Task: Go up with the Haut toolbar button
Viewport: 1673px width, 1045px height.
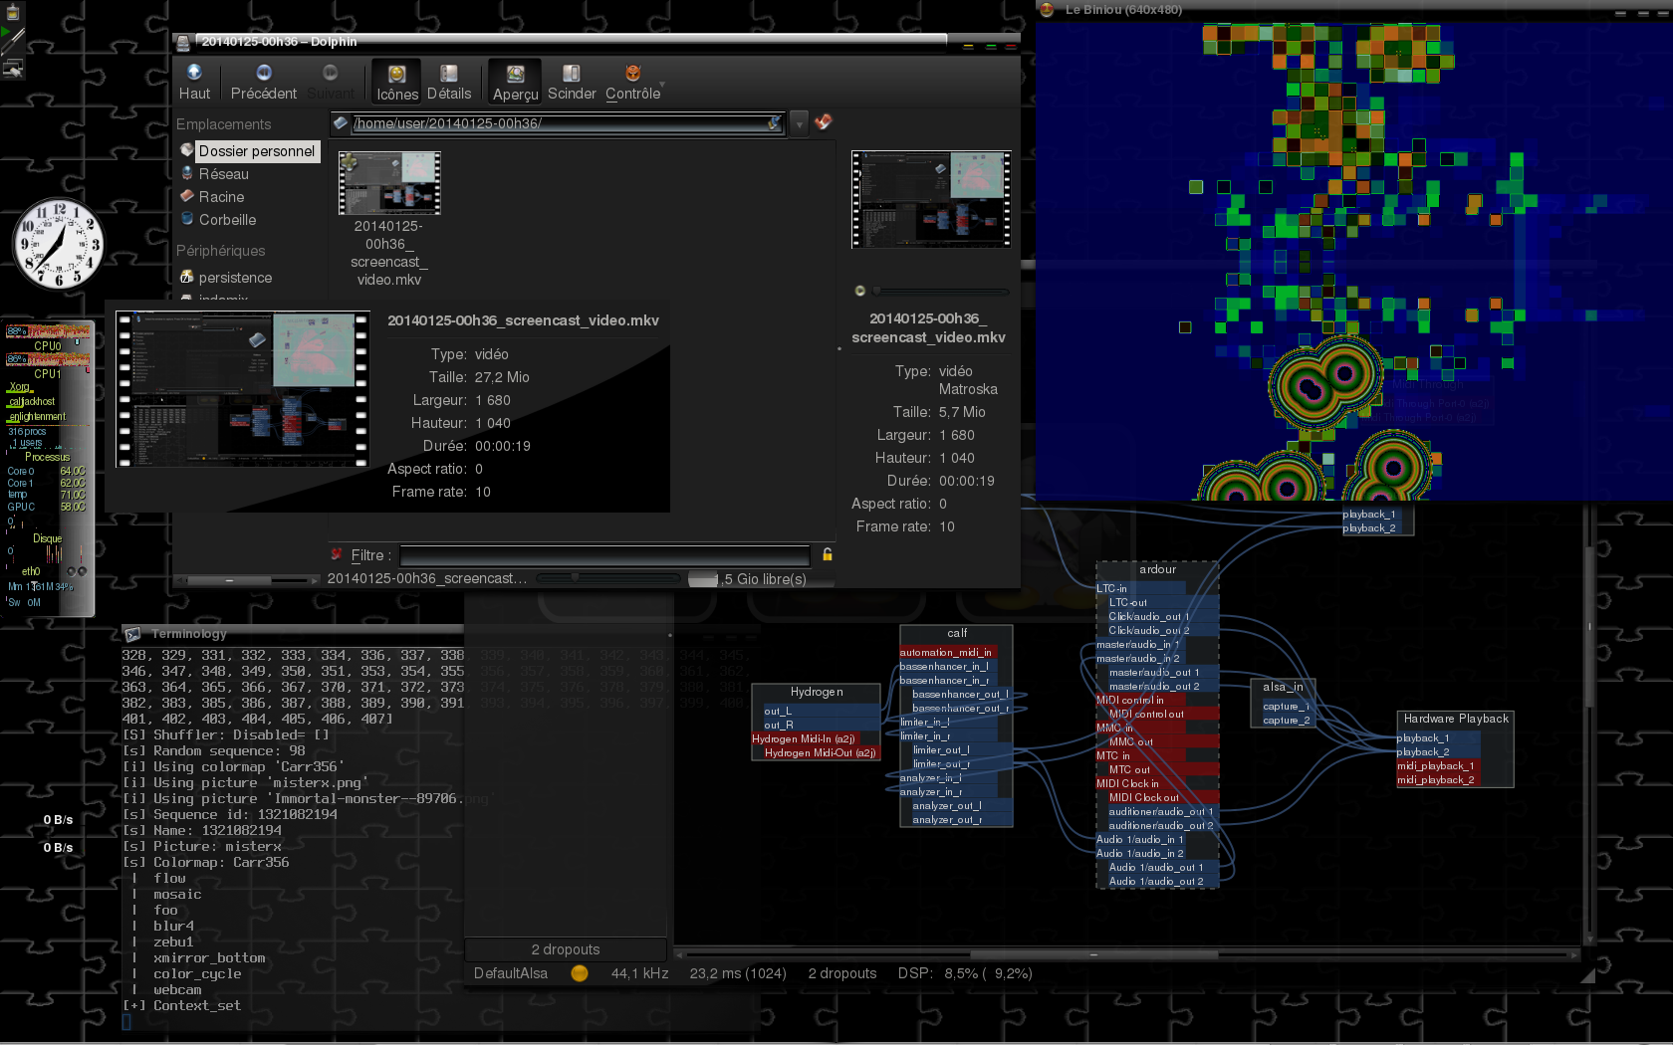Action: [x=194, y=82]
